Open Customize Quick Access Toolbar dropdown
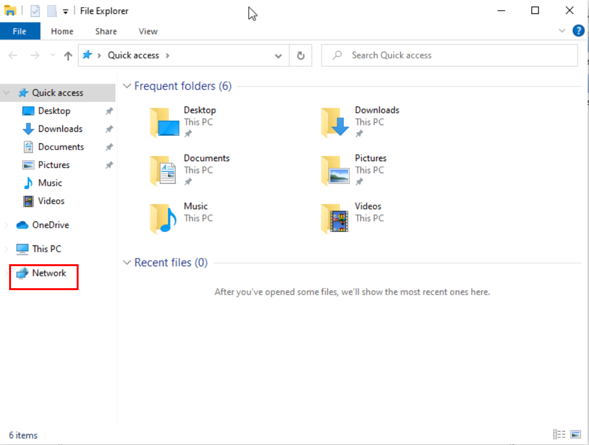 pyautogui.click(x=66, y=11)
